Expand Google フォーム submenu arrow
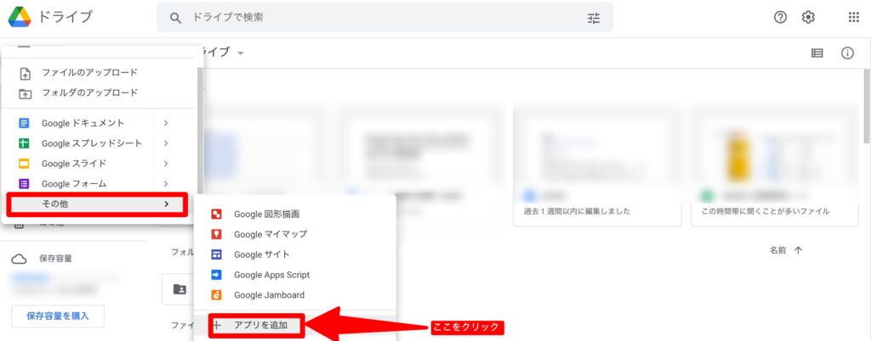Viewport: 871px width, 341px height. (x=166, y=183)
